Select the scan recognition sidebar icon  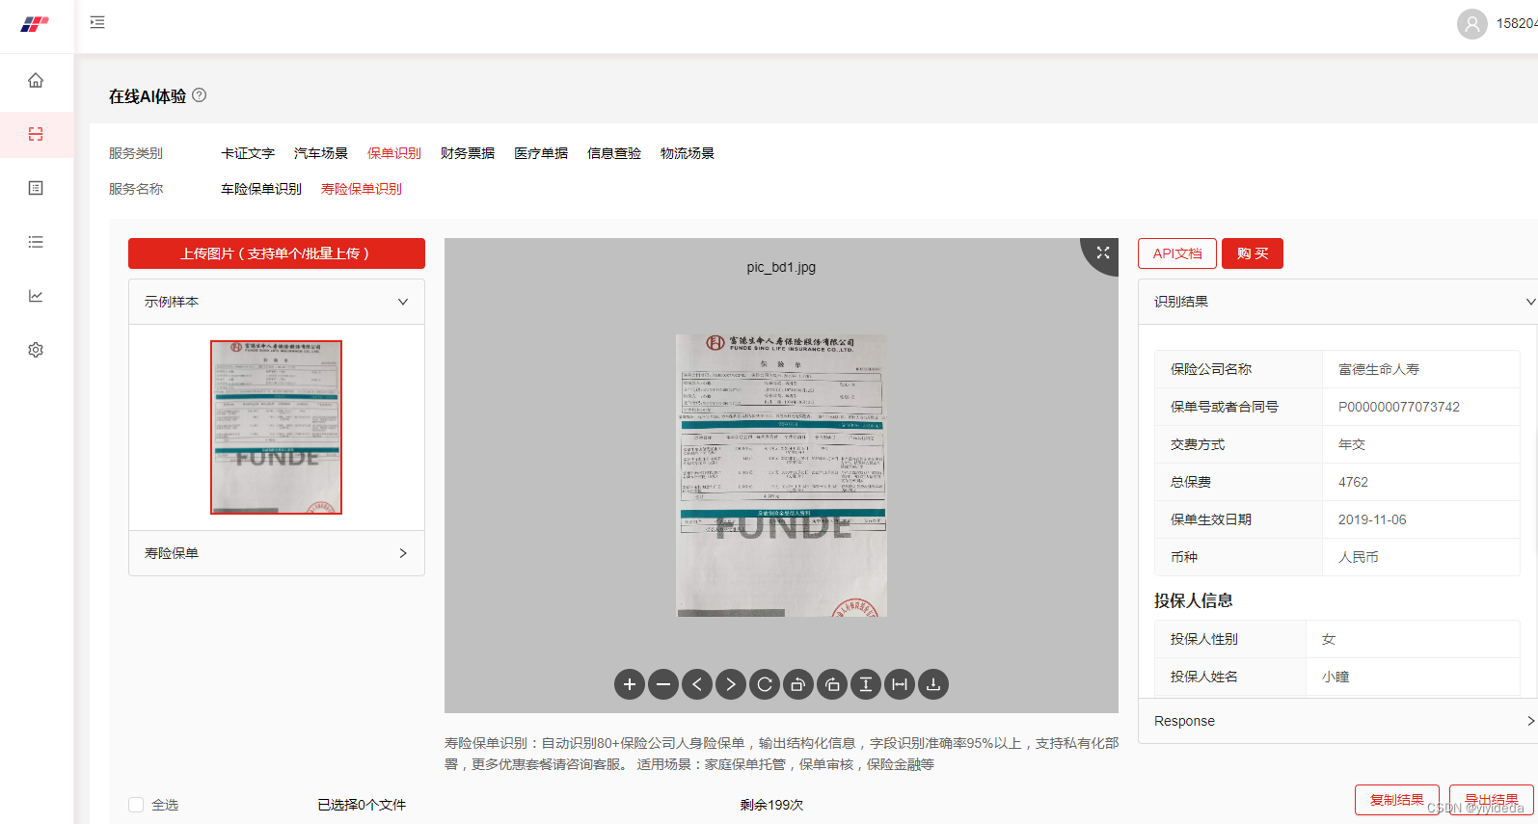36,134
